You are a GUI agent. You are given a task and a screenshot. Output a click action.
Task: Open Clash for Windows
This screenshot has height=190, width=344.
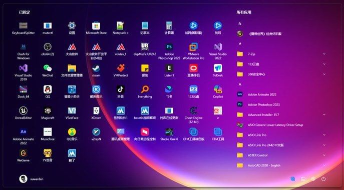(x=23, y=51)
